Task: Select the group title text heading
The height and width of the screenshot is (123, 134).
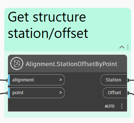Action: pyautogui.click(x=48, y=25)
